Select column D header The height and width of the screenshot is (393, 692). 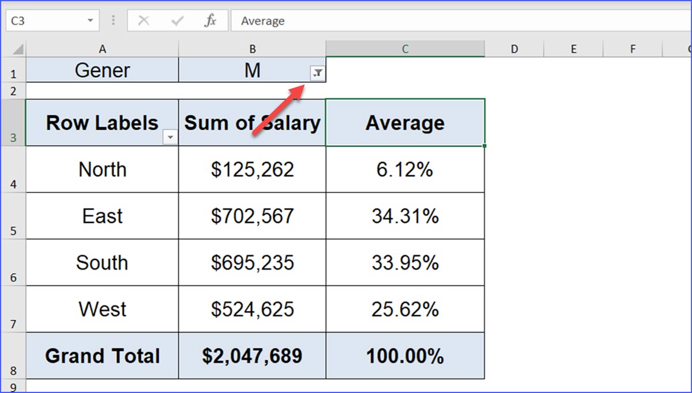(514, 50)
